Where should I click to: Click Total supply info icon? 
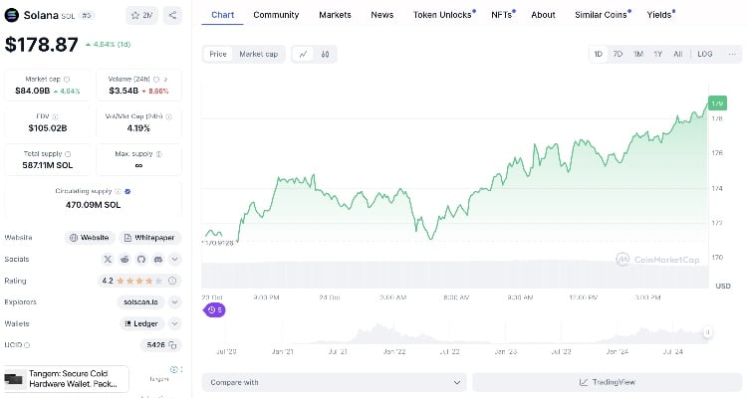click(68, 154)
